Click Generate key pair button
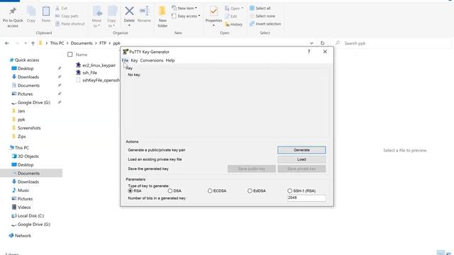Image resolution: width=454 pixels, height=255 pixels. [x=301, y=149]
